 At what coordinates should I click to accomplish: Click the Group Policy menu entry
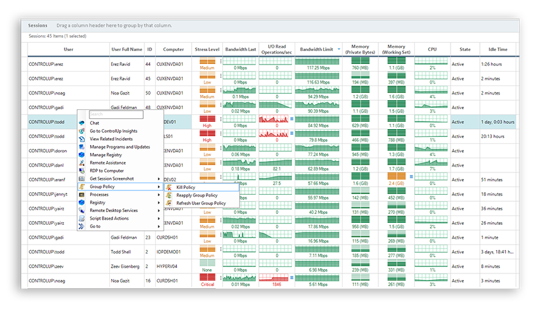[120, 187]
